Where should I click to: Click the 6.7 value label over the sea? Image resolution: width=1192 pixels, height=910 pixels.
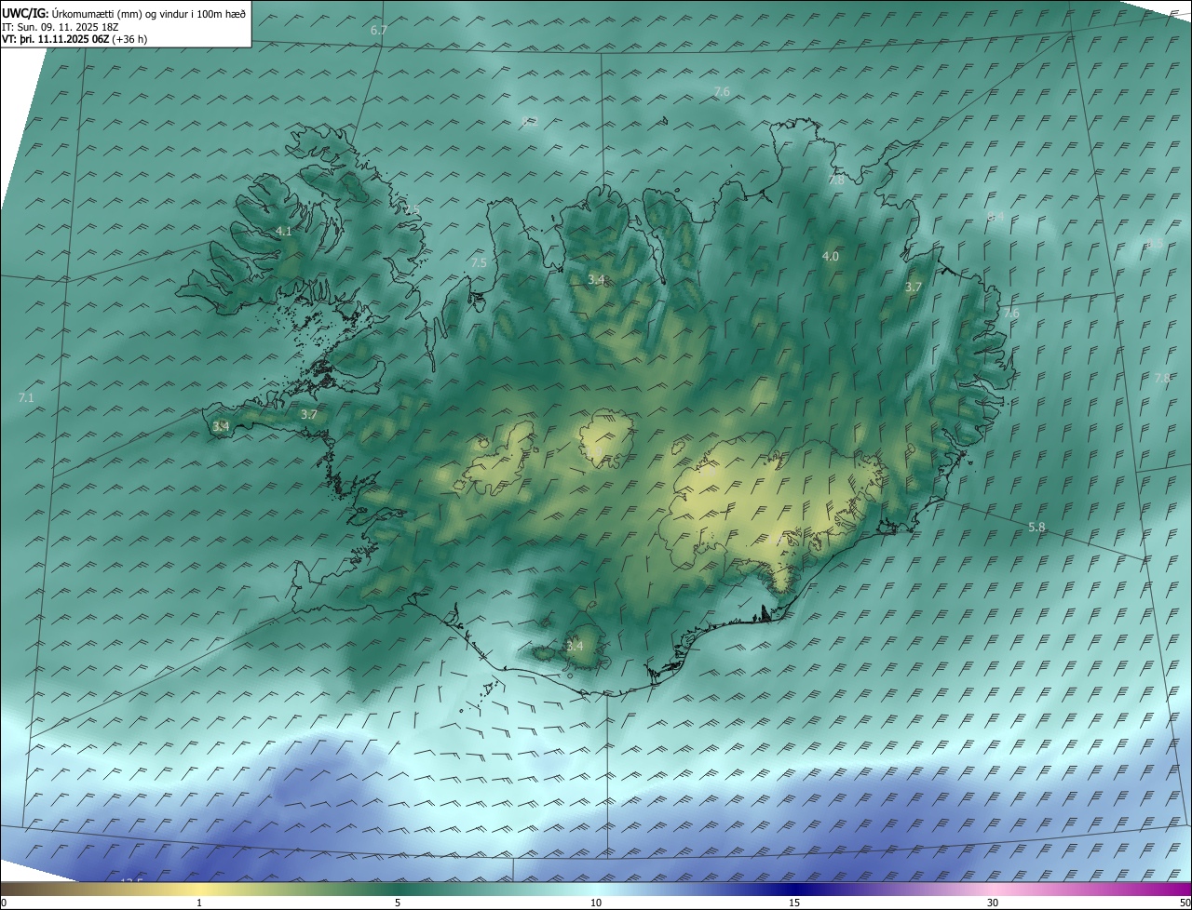(x=378, y=31)
